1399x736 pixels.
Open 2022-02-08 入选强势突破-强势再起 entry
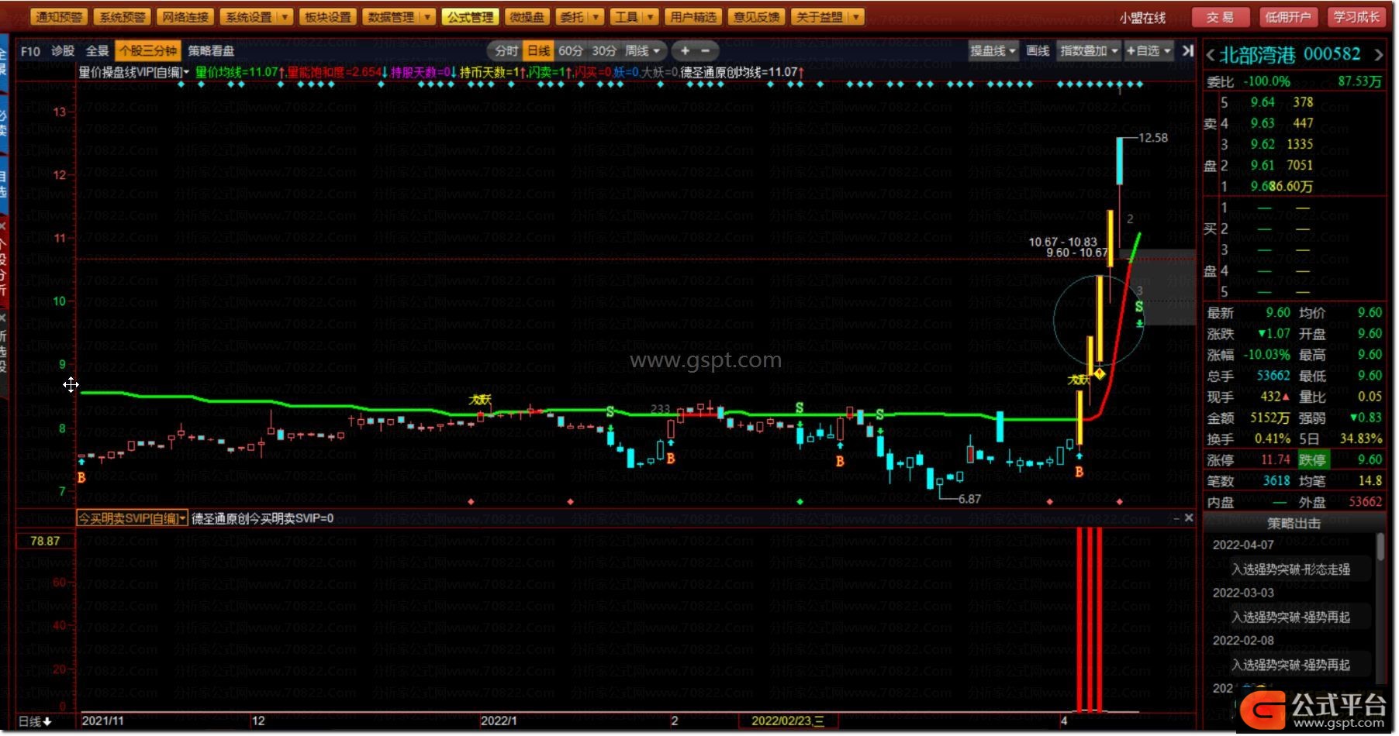(x=1290, y=665)
